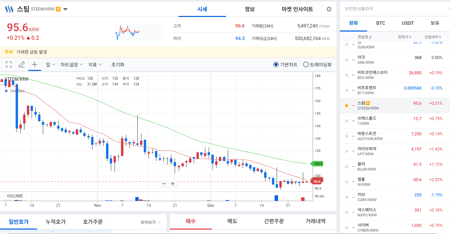Click the 95.6 current price tag on axis
Viewport: 450px width, 234px height.
[316, 182]
